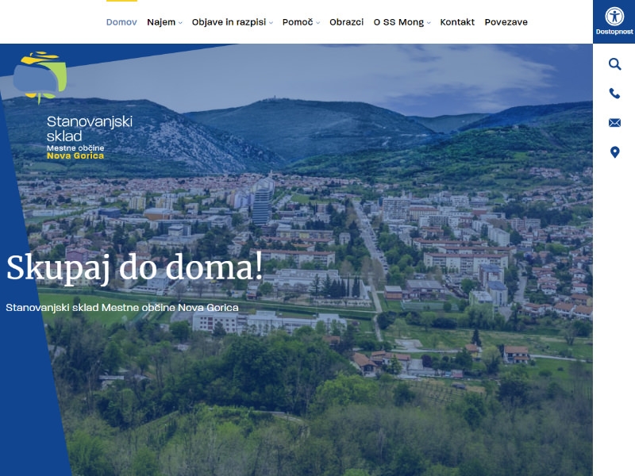The width and height of the screenshot is (635, 476).
Task: Click the Stanovanjski sklad logo emblem
Action: click(41, 77)
